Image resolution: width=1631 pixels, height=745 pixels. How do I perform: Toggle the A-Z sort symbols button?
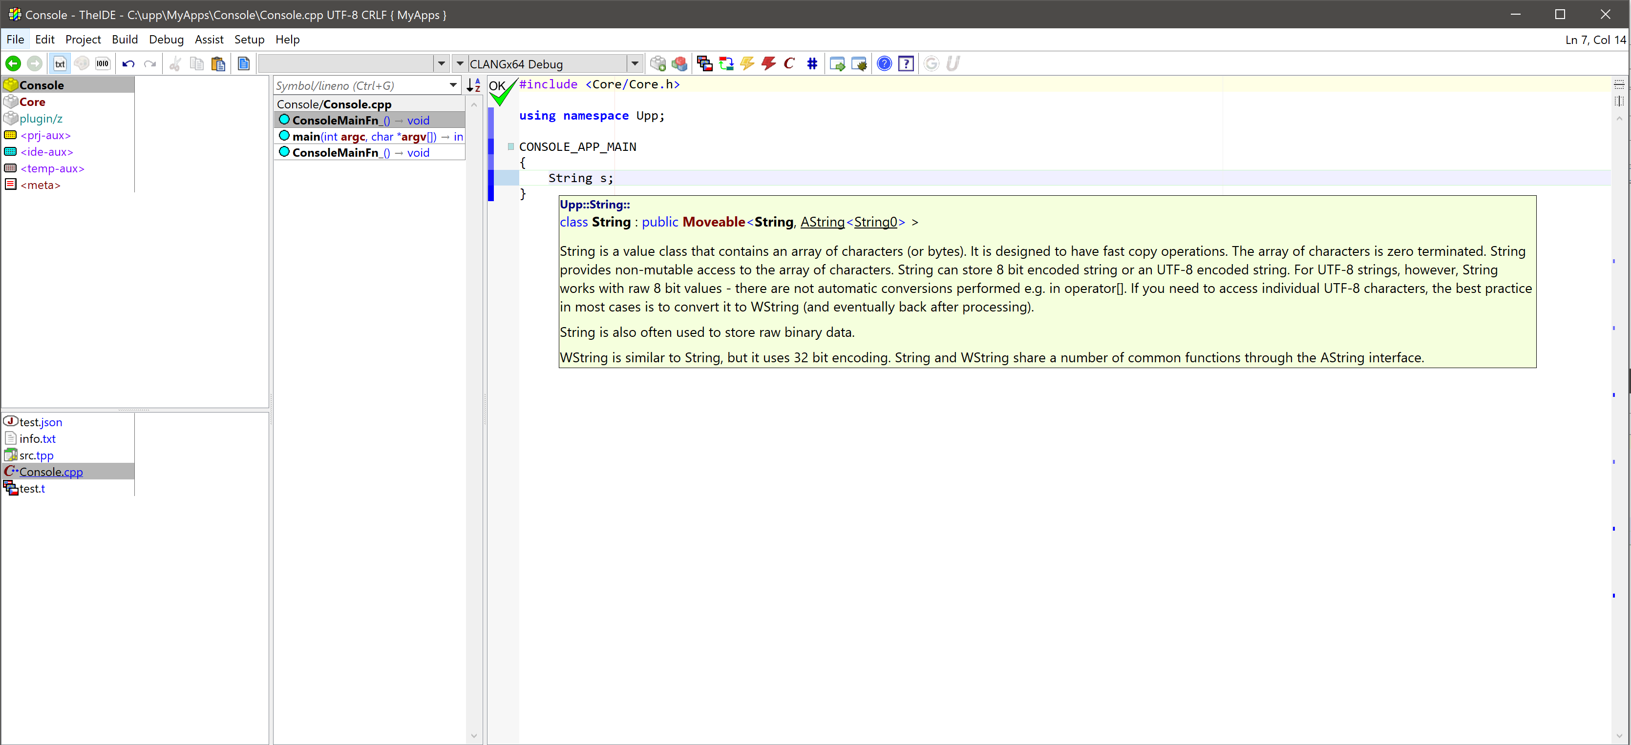(x=473, y=85)
